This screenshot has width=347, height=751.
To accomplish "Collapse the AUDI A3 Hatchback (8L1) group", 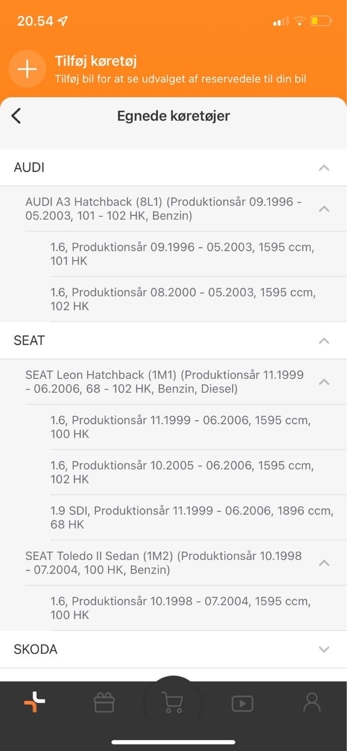I will tap(324, 209).
